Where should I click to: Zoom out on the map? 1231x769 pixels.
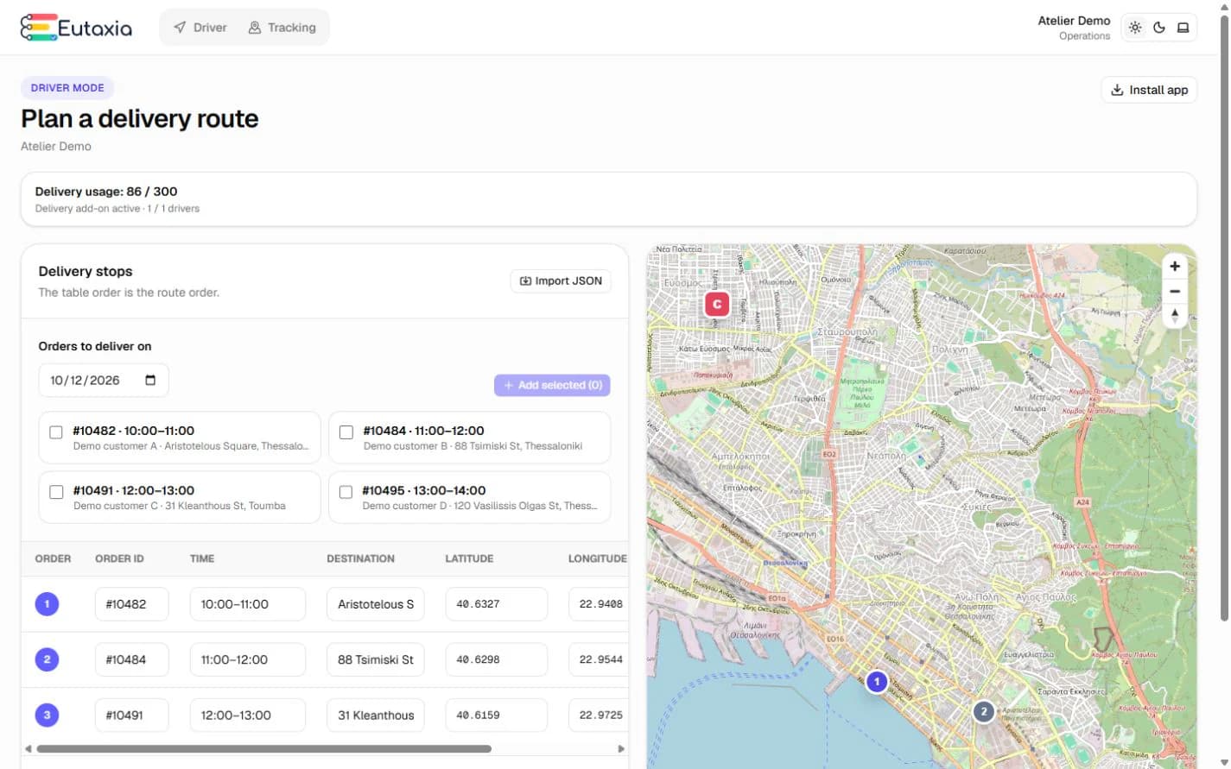[1175, 292]
